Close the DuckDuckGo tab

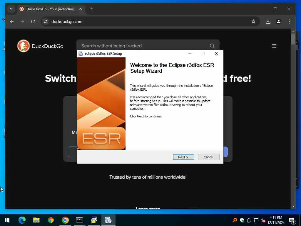click(x=81, y=9)
